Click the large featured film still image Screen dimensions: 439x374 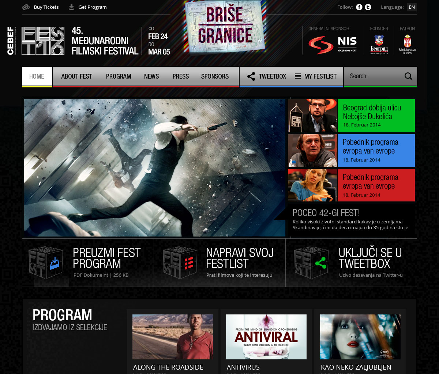pos(155,168)
